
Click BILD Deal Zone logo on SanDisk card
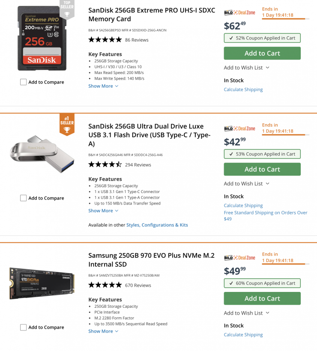(239, 13)
